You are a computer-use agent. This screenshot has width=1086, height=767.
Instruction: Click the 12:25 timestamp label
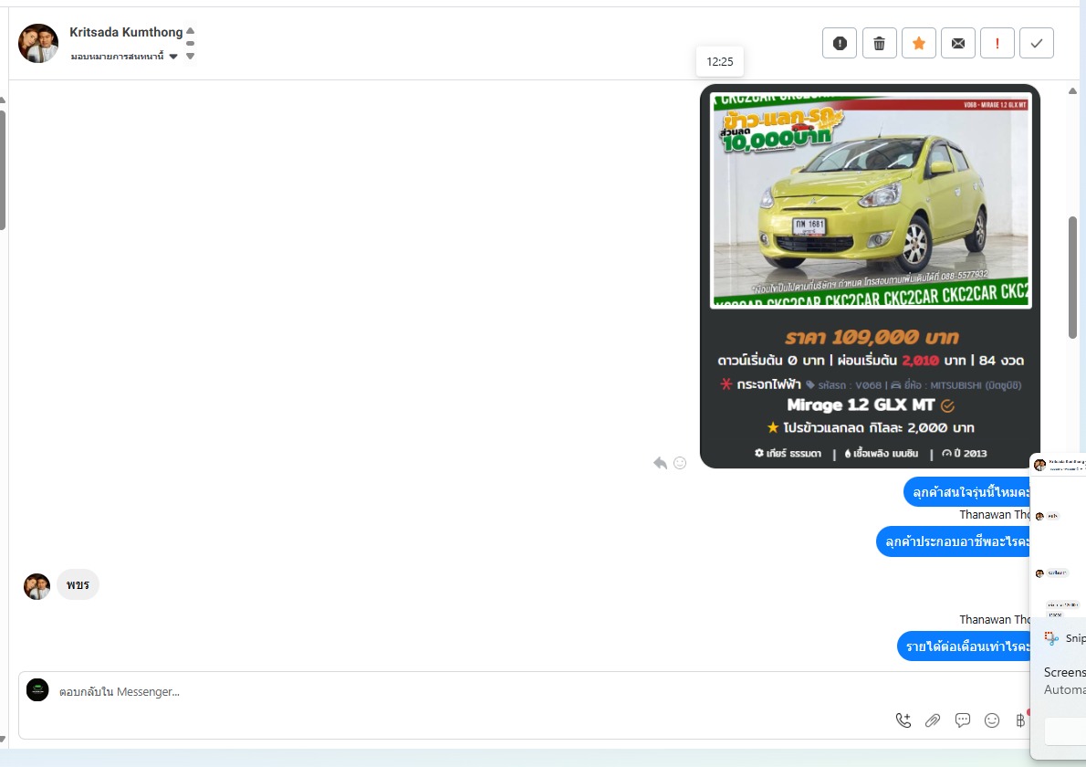(x=720, y=62)
